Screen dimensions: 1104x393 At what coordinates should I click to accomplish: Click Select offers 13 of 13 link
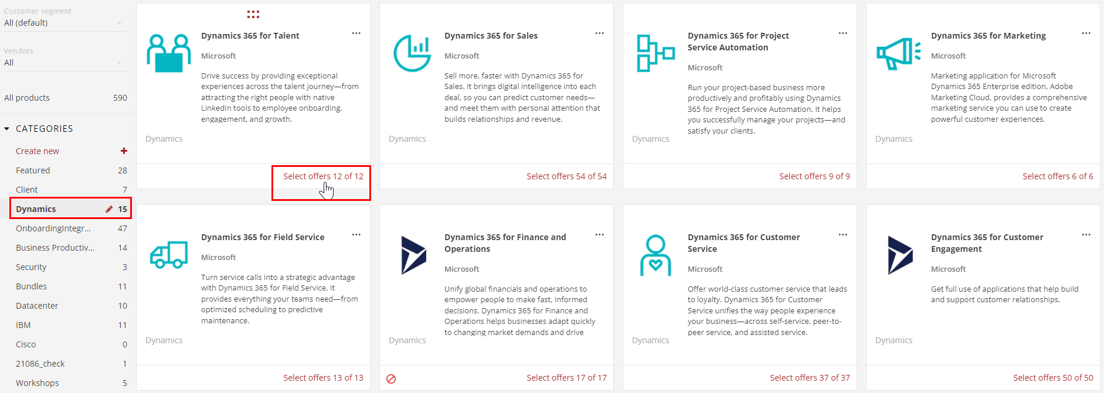(323, 378)
